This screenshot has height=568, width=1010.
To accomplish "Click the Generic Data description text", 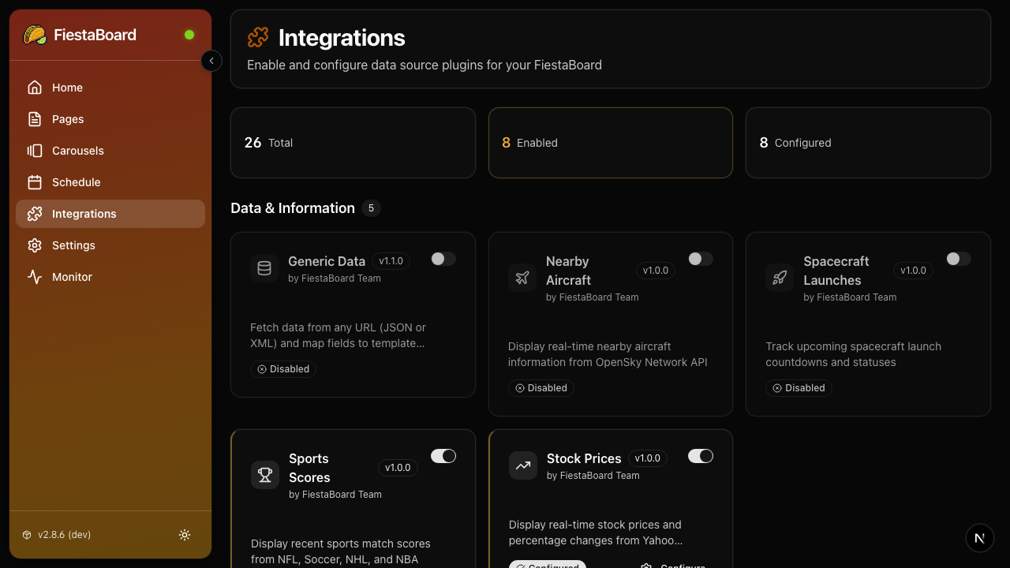I will pos(339,335).
